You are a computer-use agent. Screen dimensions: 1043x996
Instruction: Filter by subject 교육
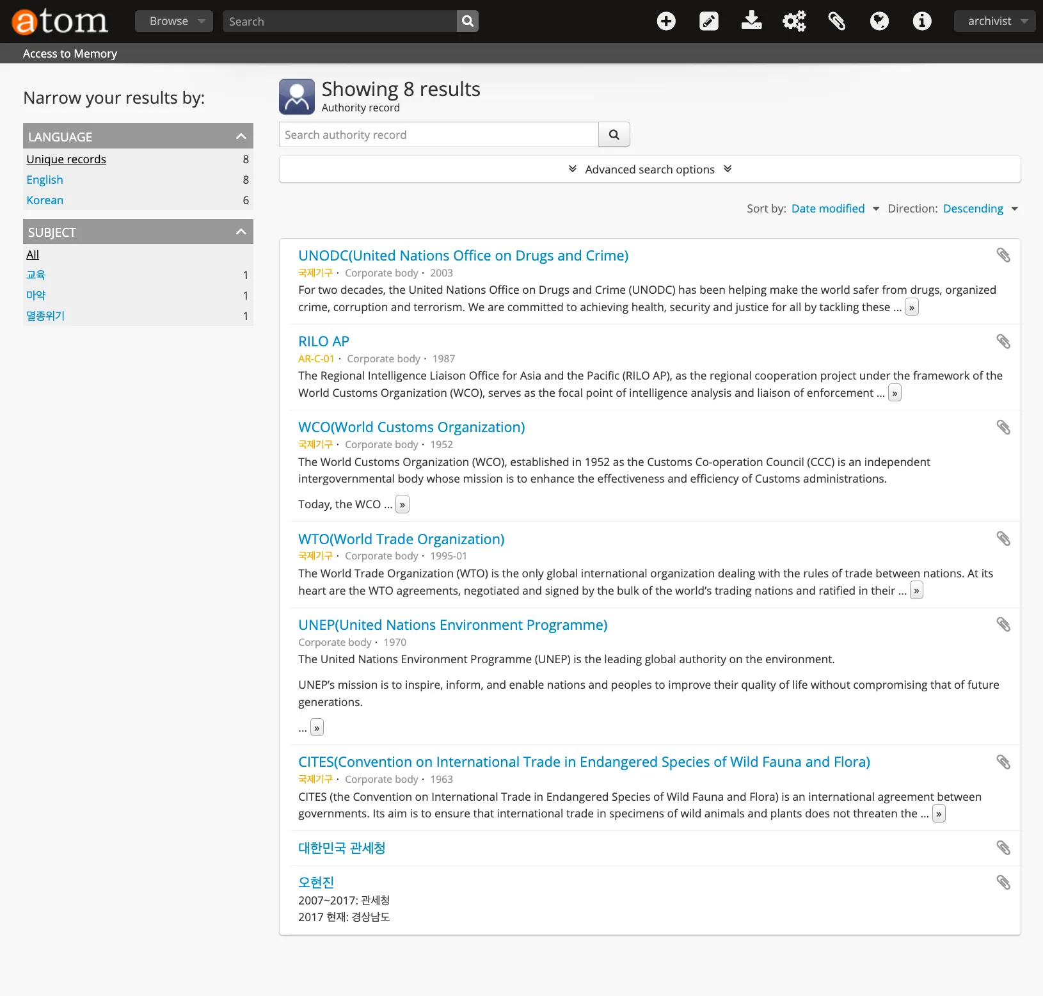[36, 275]
